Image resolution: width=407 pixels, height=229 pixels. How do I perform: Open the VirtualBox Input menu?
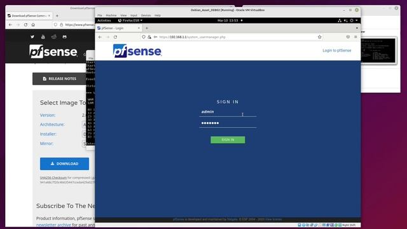click(x=134, y=15)
